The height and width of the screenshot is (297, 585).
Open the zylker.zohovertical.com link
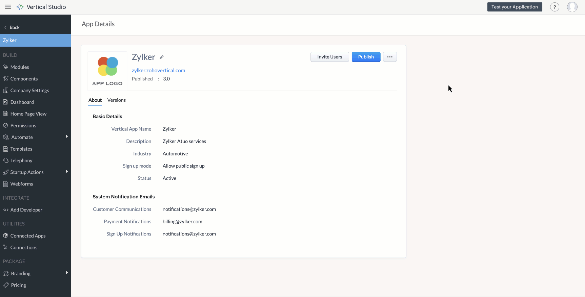158,70
